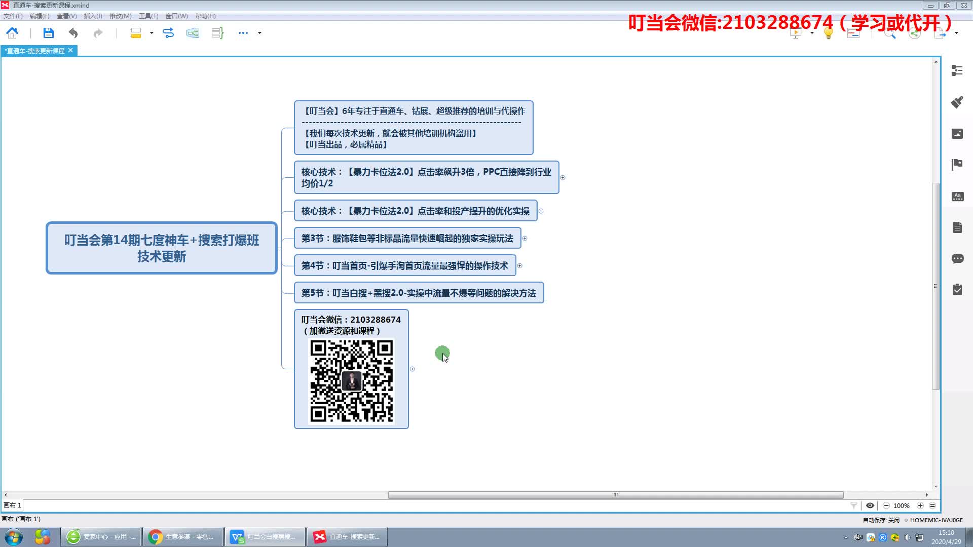Expand the 第3节 服饰鞋包 topic
Screen dimensions: 973x547
coord(525,239)
